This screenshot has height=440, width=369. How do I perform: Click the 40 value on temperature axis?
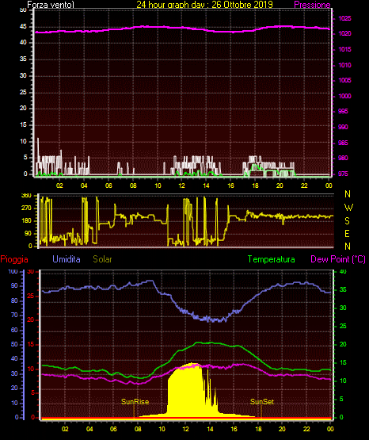click(343, 271)
